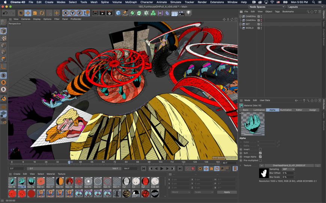Click the Apply button in coordinates panel
This screenshot has width=326, height=203.
point(227,192)
